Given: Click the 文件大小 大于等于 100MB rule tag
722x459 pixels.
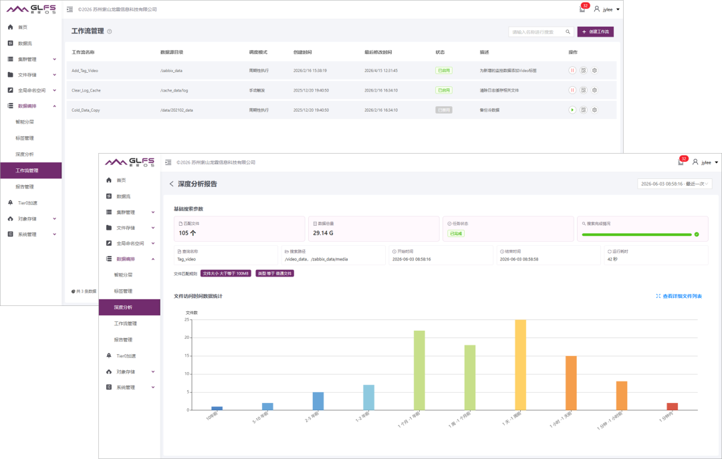Looking at the screenshot, I should coord(226,273).
